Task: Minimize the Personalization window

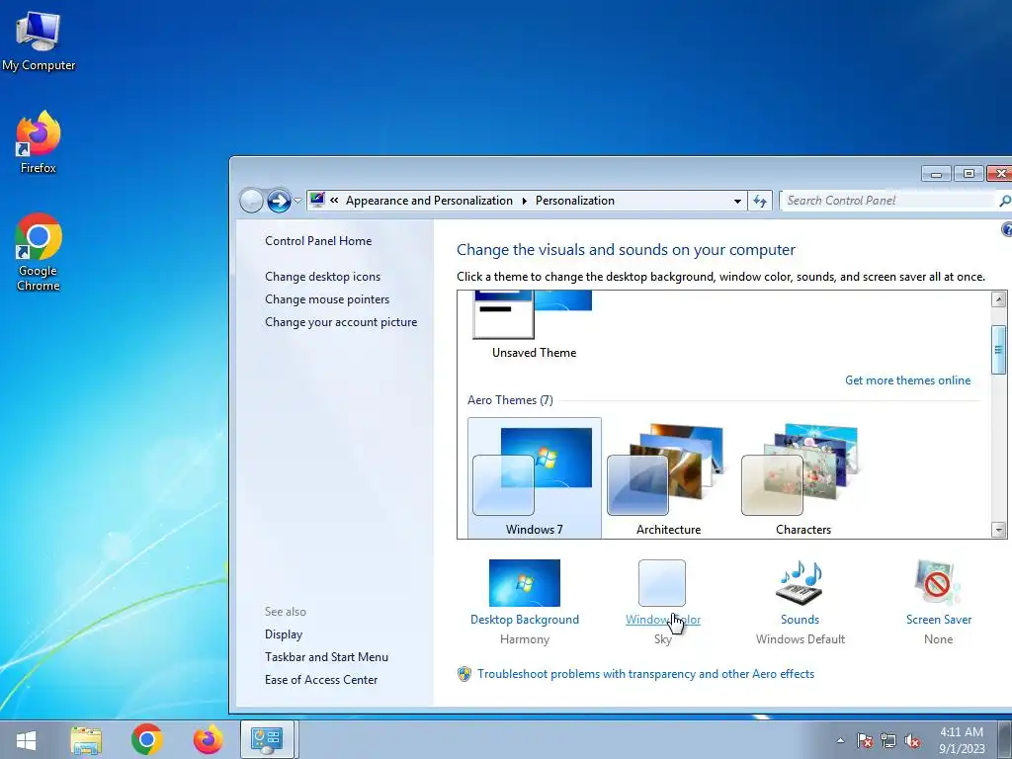Action: (x=937, y=174)
